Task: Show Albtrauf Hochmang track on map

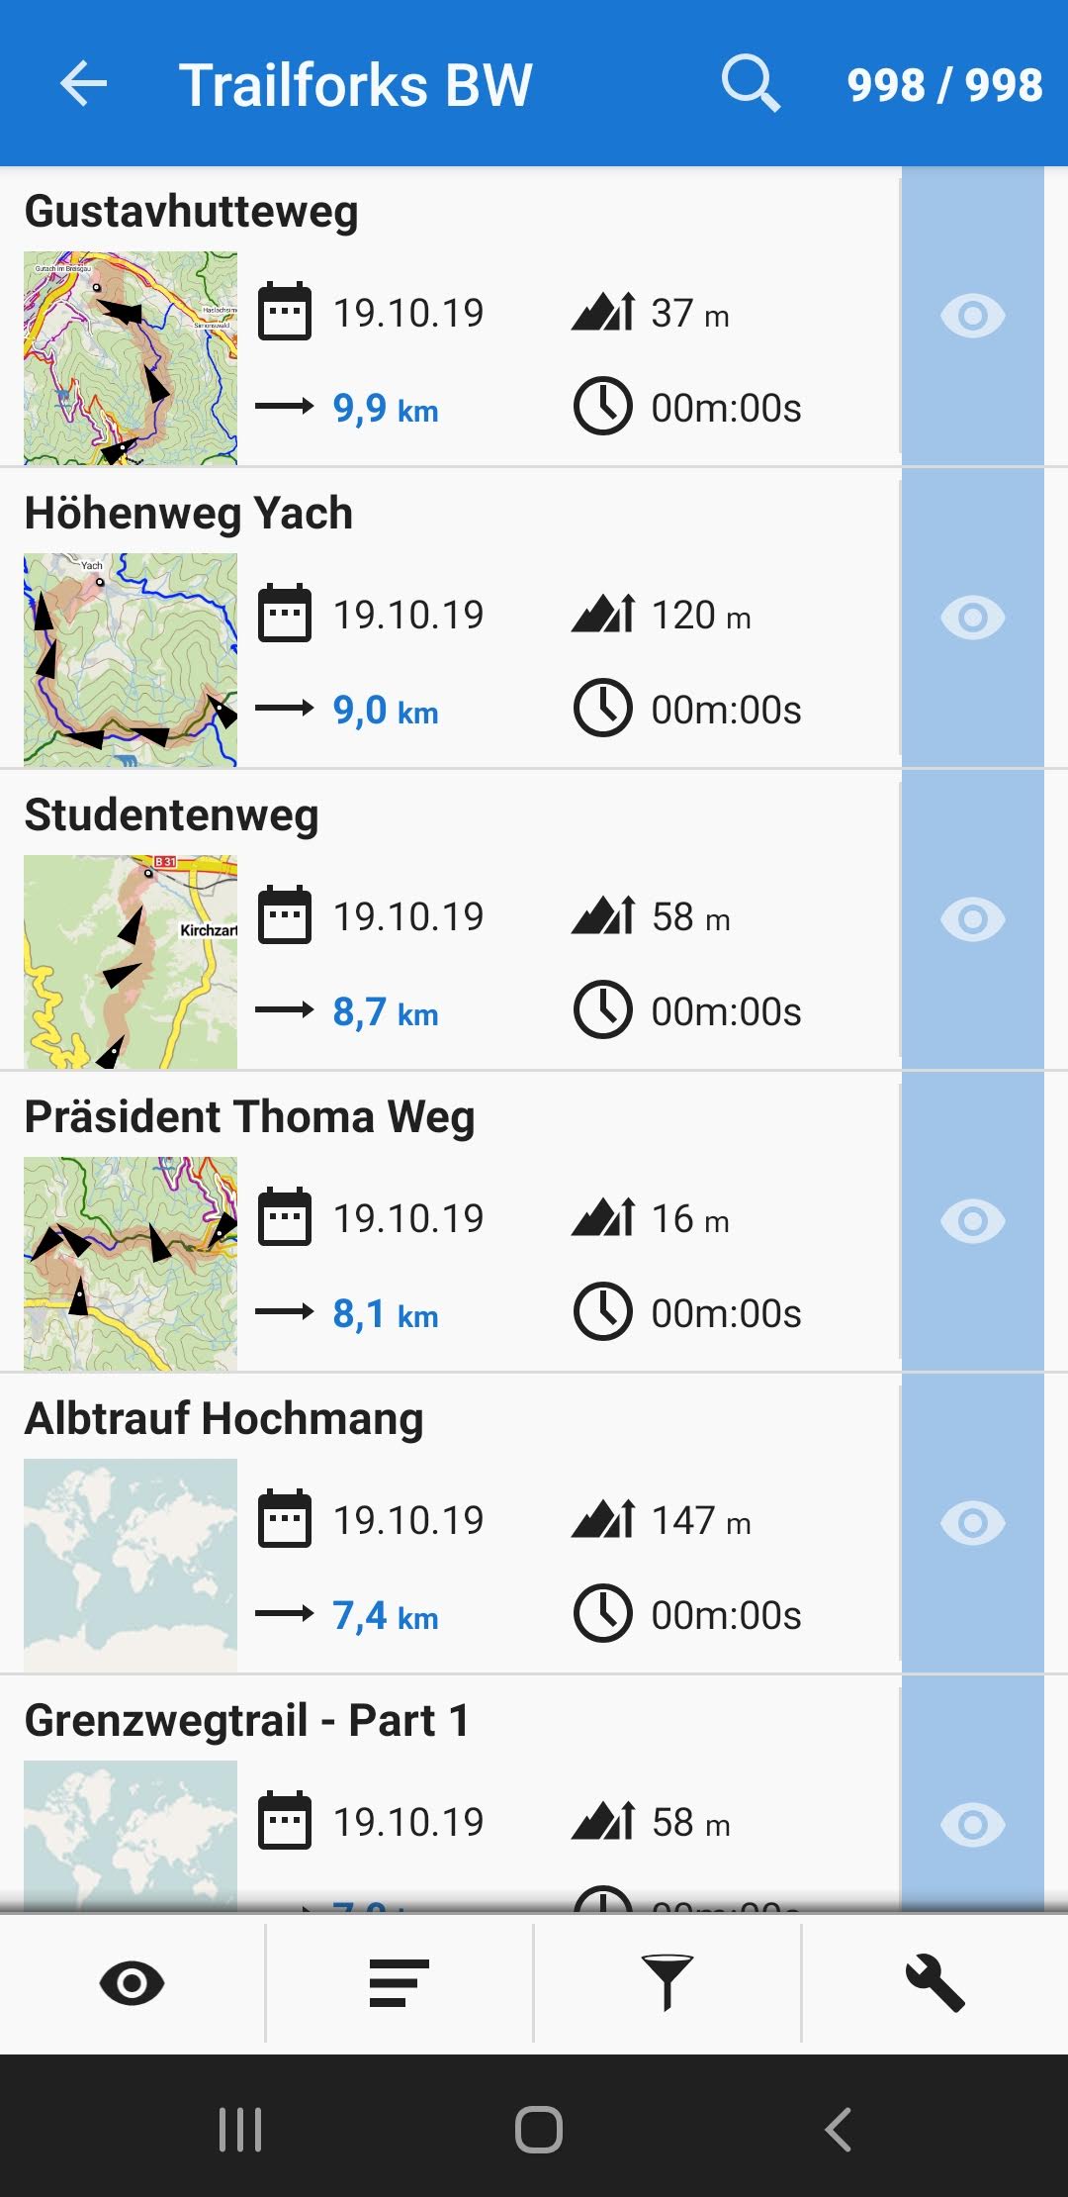Action: (x=973, y=1524)
